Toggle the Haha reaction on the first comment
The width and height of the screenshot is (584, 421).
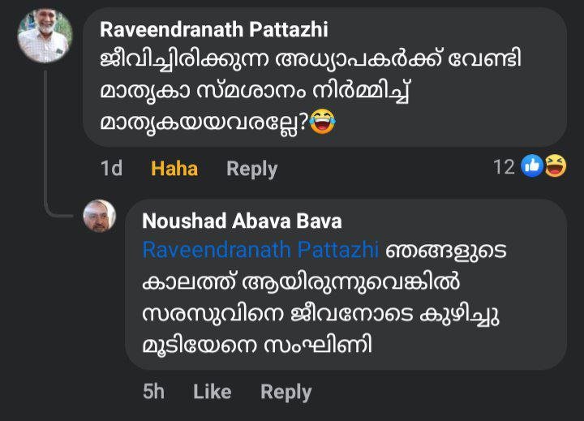click(174, 168)
